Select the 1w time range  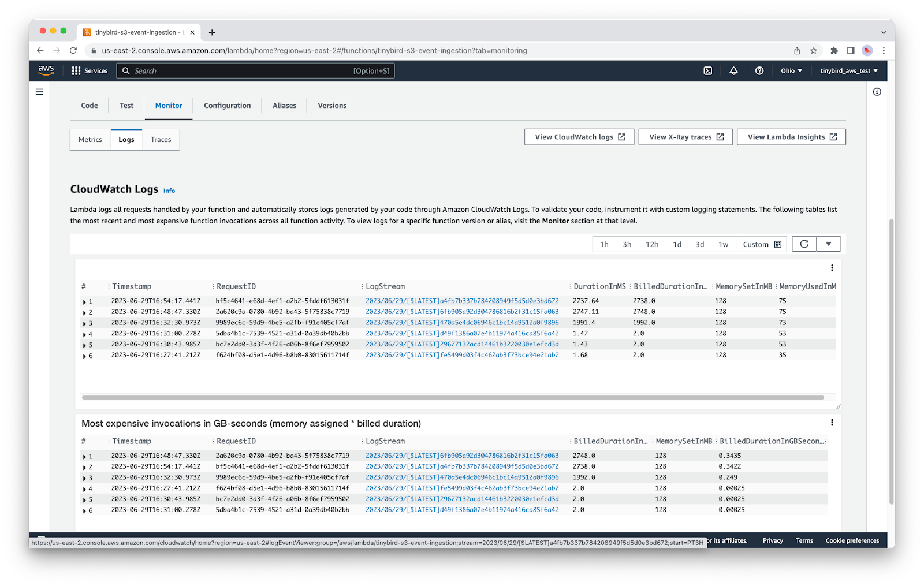[x=723, y=244]
